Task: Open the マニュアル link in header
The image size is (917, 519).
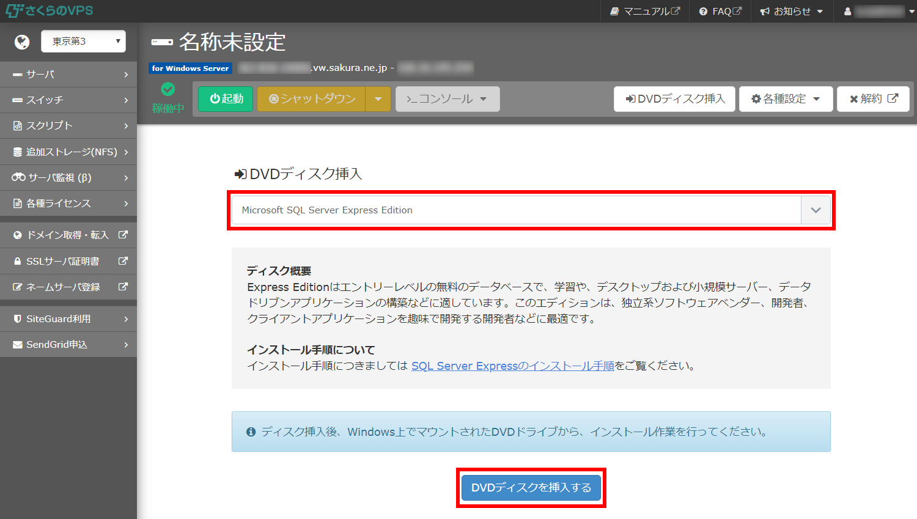Action: pyautogui.click(x=645, y=11)
